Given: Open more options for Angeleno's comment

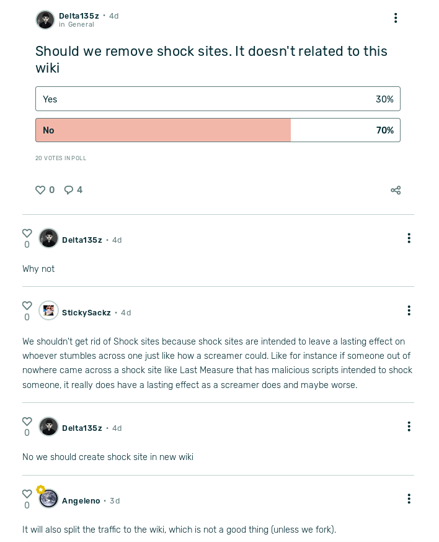Looking at the screenshot, I should tap(409, 499).
